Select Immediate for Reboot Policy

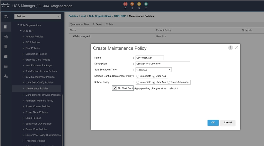coord(138,82)
